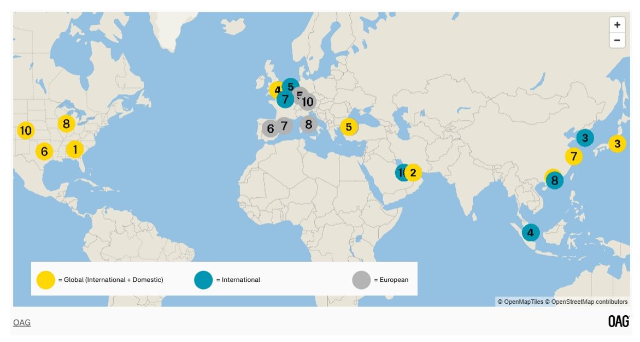Select yellow marker 2 near the Persian Gulf
The height and width of the screenshot is (342, 640).
(413, 173)
